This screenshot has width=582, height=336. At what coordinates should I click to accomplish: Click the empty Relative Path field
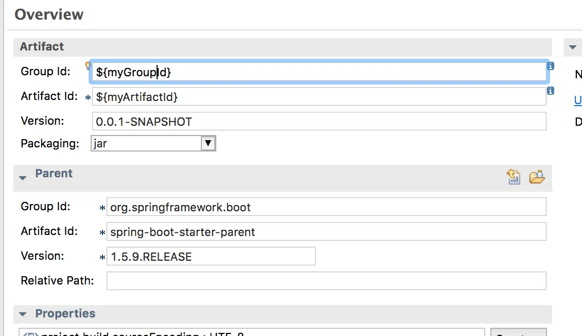coord(326,281)
